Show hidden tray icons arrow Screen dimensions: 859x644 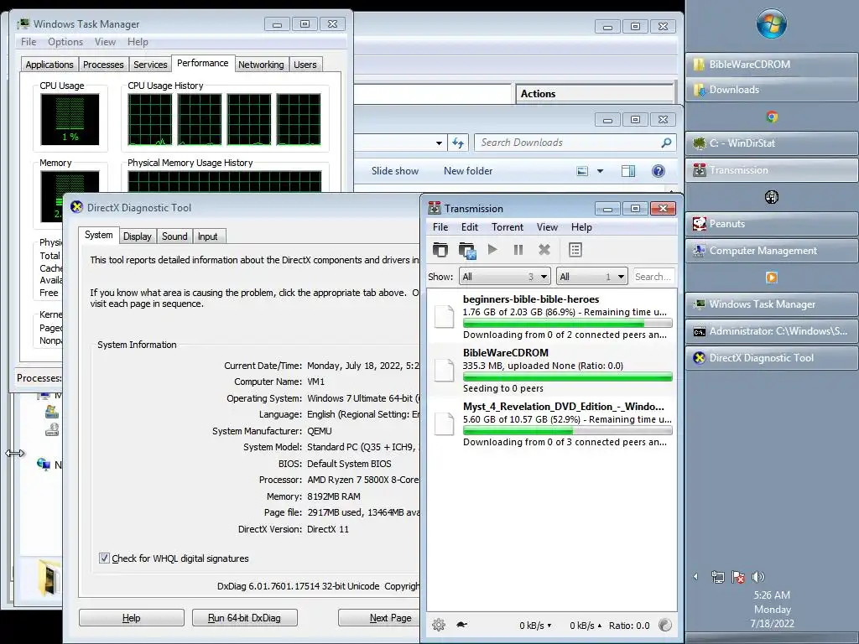click(x=696, y=577)
